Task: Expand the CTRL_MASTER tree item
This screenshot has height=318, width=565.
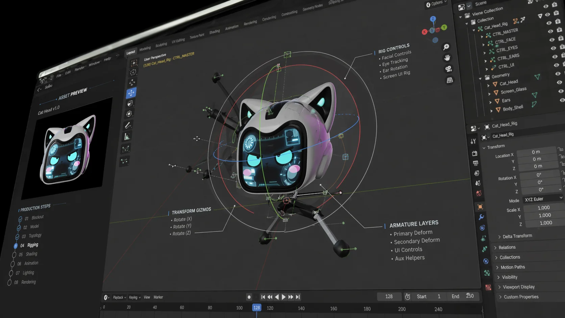Action: (482, 36)
